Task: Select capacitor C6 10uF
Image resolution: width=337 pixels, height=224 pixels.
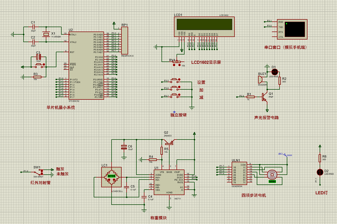Action: (124, 147)
